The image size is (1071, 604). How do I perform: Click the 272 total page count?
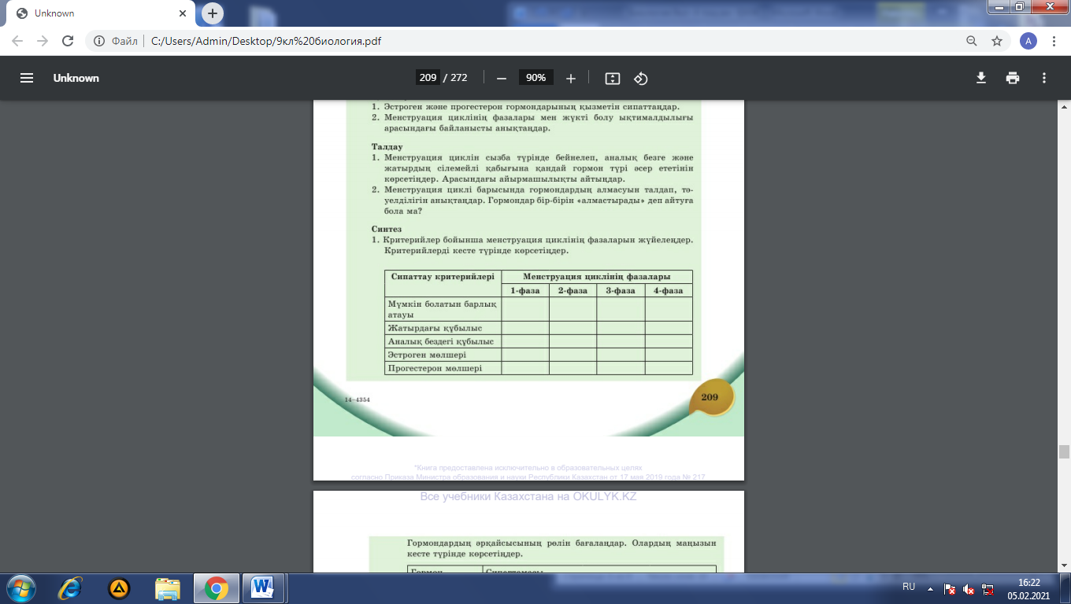coord(459,78)
